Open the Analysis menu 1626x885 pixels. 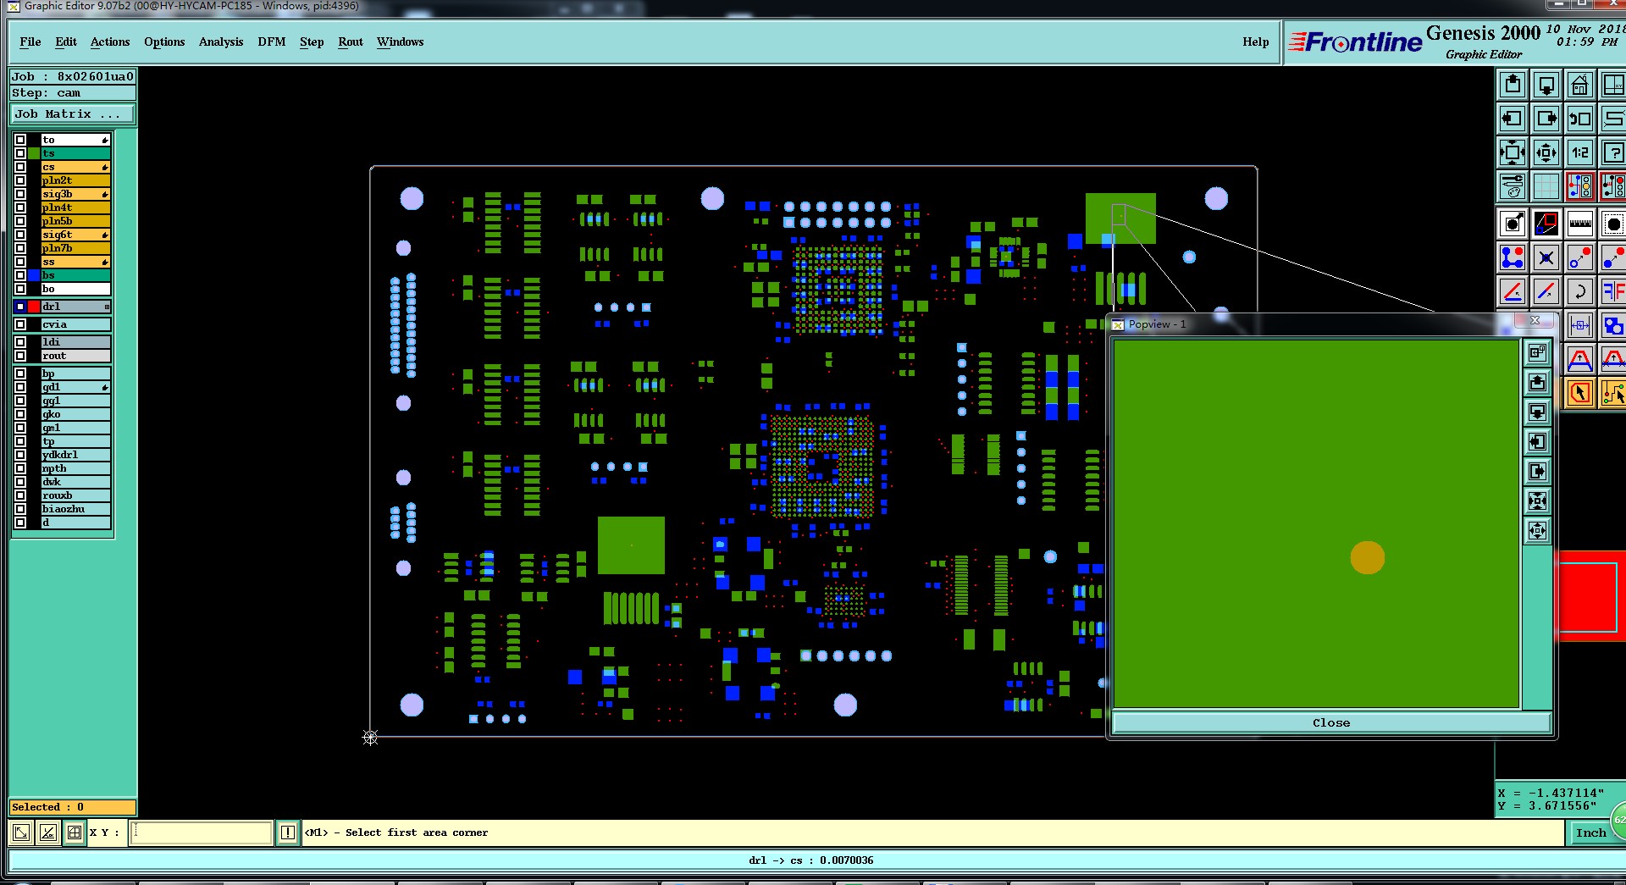coord(221,41)
